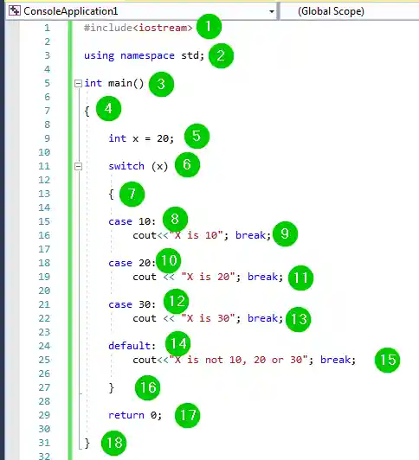Click green badge 9 after first break

coord(285,233)
